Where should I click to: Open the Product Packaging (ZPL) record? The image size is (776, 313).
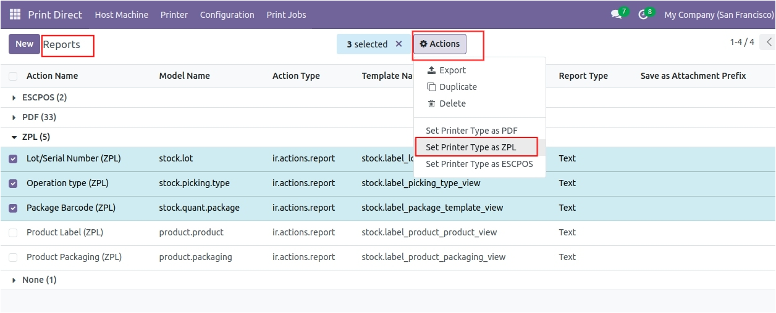74,257
